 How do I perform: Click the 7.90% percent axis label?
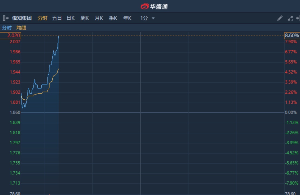(291, 42)
